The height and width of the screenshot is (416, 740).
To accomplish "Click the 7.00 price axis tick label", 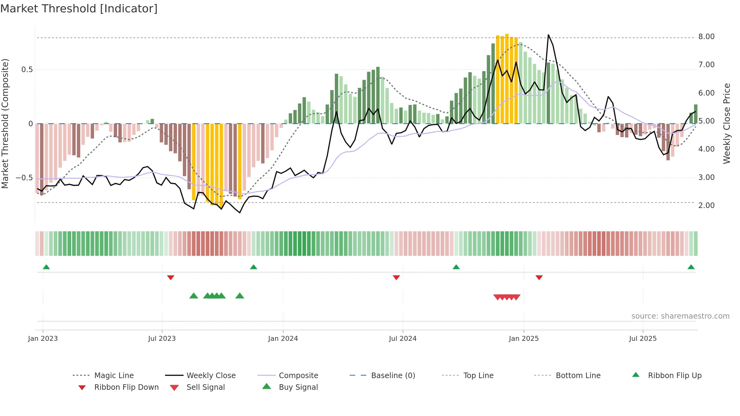I will (x=706, y=65).
